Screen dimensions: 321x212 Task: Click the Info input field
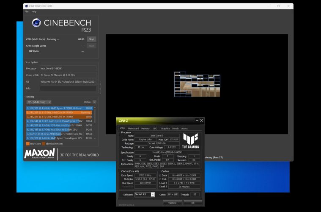pos(68,89)
